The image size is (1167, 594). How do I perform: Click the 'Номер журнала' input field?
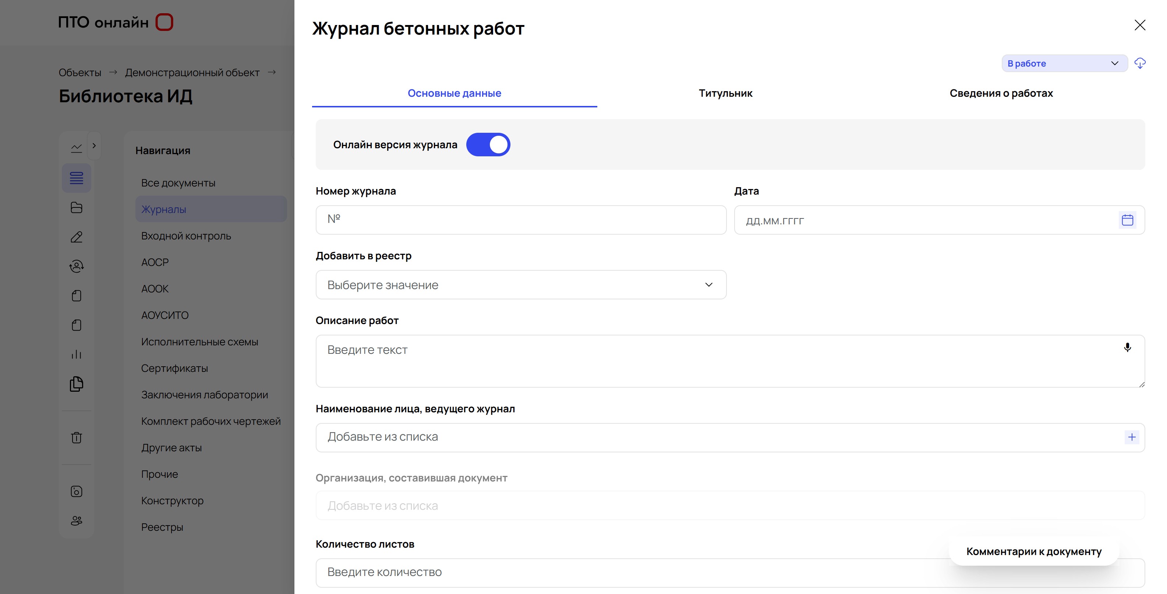coord(521,220)
